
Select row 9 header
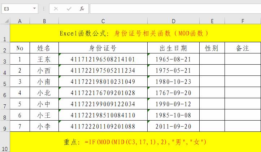click(x=5, y=126)
